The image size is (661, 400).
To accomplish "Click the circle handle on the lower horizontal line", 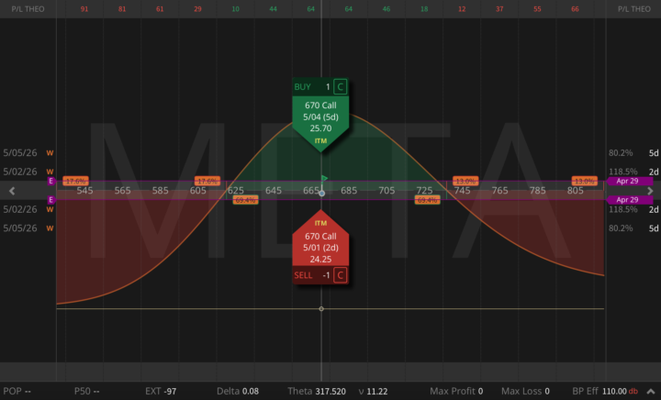I will 321,309.
